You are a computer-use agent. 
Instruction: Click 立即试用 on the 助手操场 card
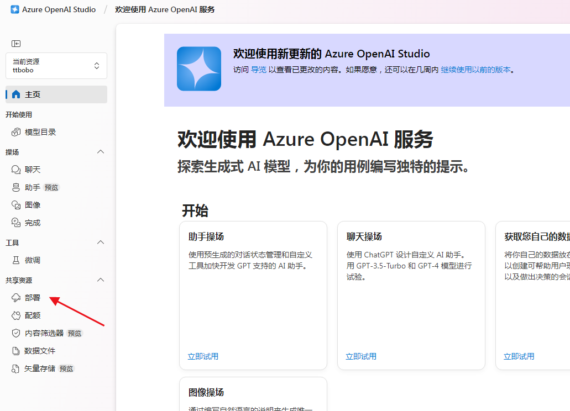point(203,356)
